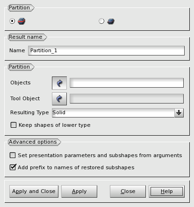Click the Tool Object selection arrow button
Image resolution: width=194 pixels, height=207 pixels.
coord(59,99)
